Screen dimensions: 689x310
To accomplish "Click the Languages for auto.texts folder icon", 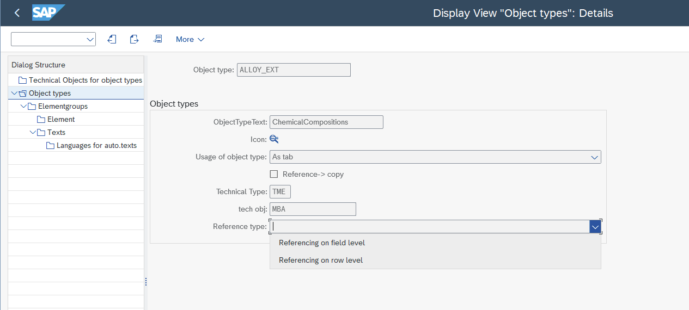I will [50, 145].
